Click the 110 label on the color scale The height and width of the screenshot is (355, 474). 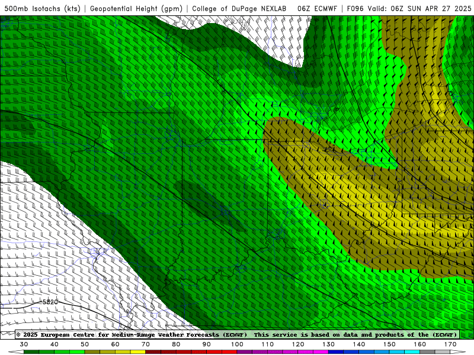click(x=268, y=344)
